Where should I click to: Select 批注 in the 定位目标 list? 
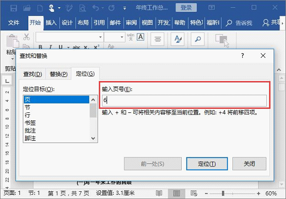56,131
